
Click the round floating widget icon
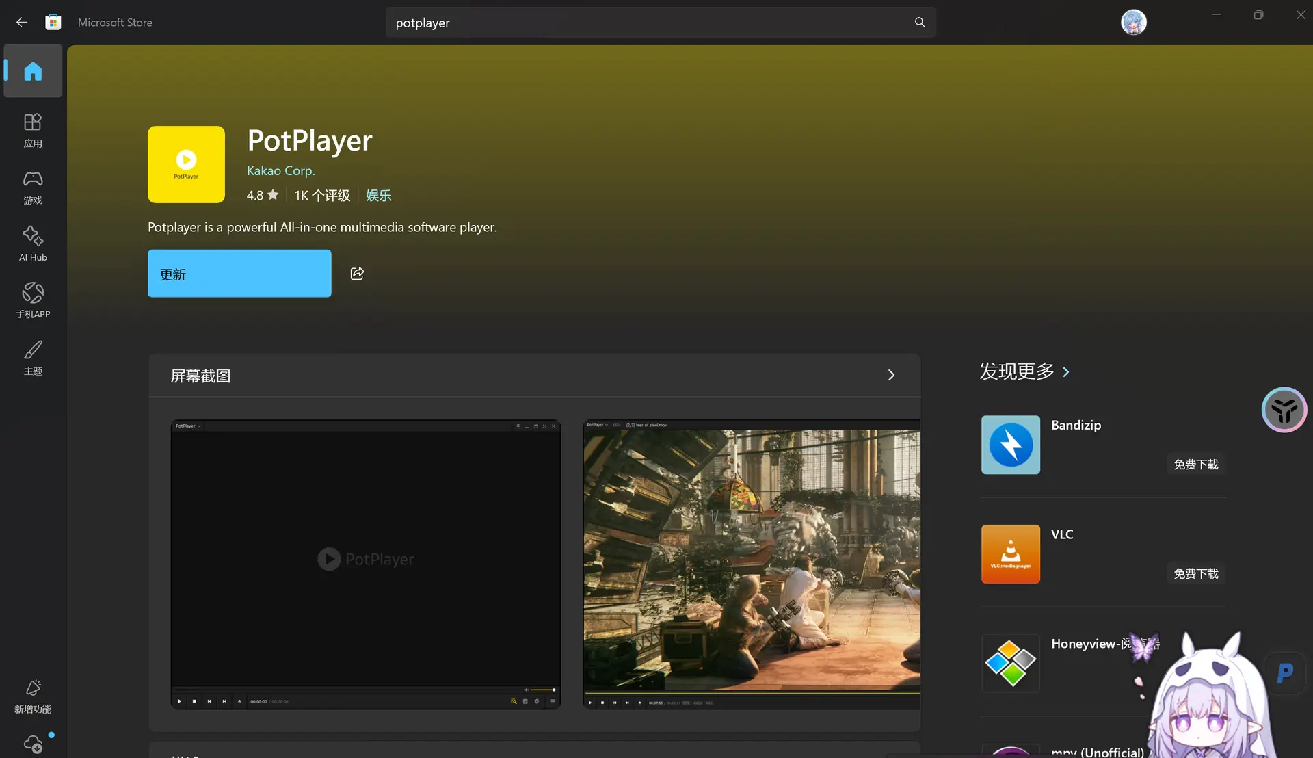coord(1284,410)
